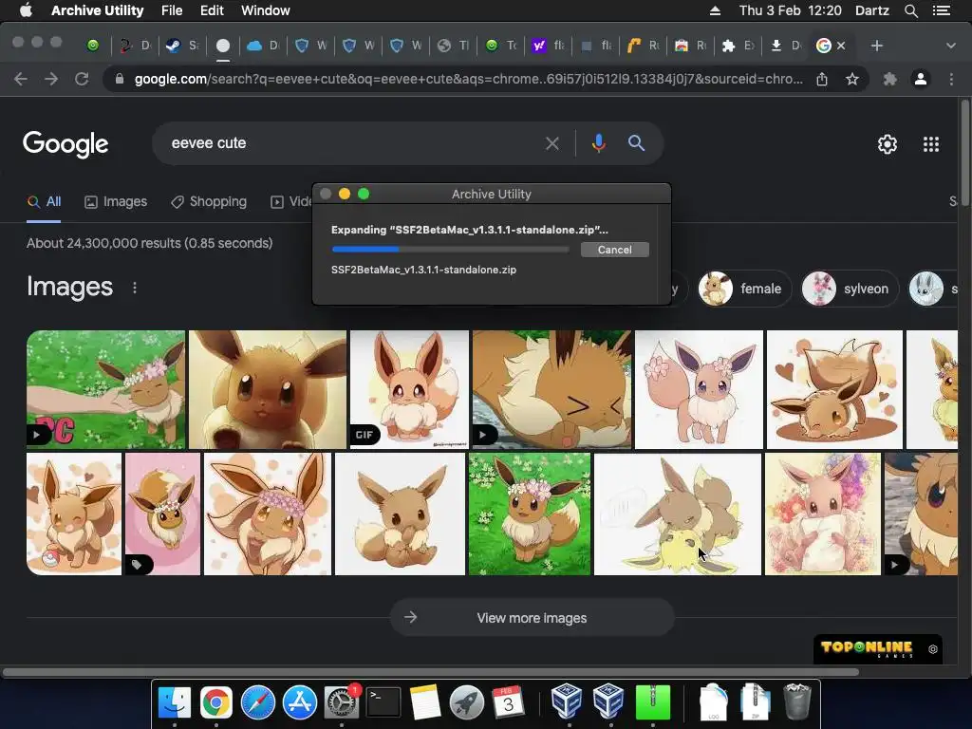Clear the search query with X
Image resolution: width=972 pixels, height=729 pixels.
(551, 144)
